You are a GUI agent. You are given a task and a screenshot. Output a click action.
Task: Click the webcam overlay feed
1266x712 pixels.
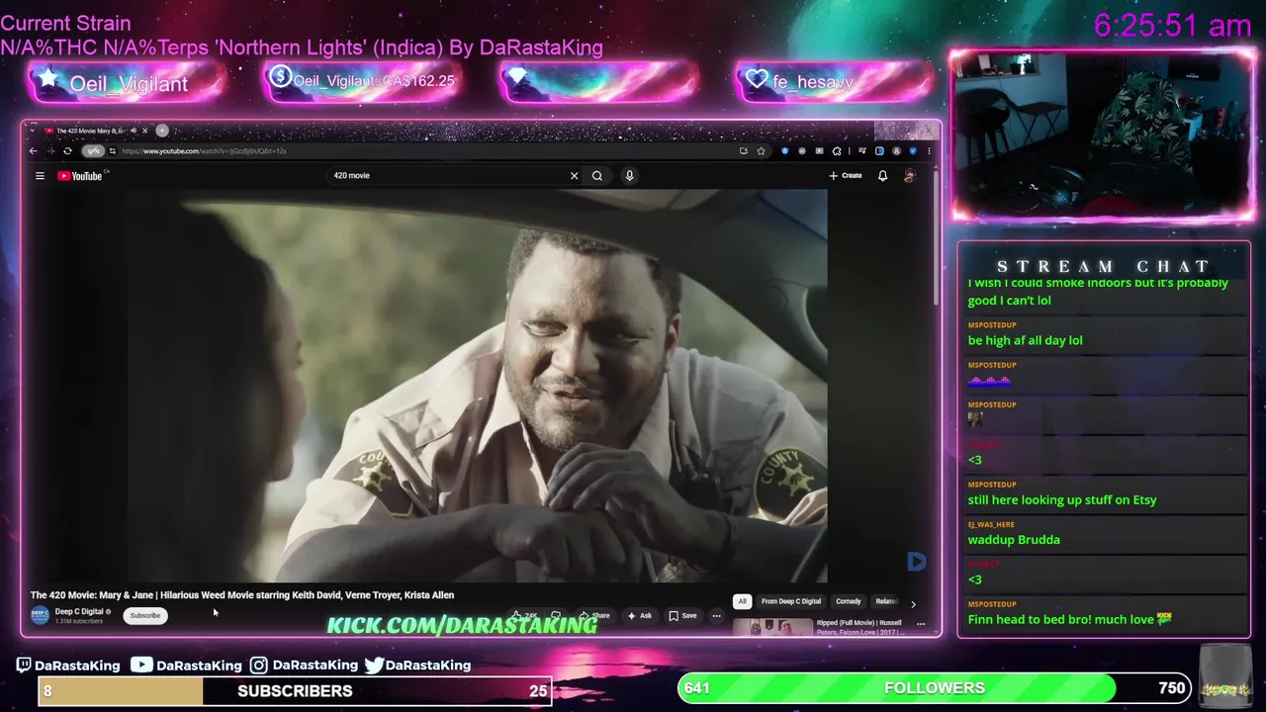pyautogui.click(x=1103, y=134)
